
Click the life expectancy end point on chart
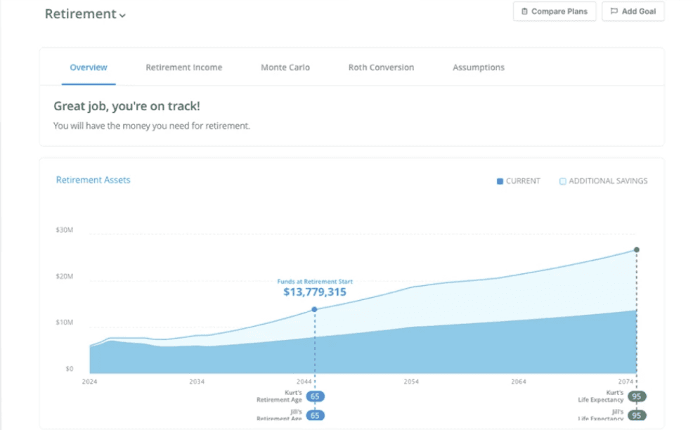[x=637, y=249]
